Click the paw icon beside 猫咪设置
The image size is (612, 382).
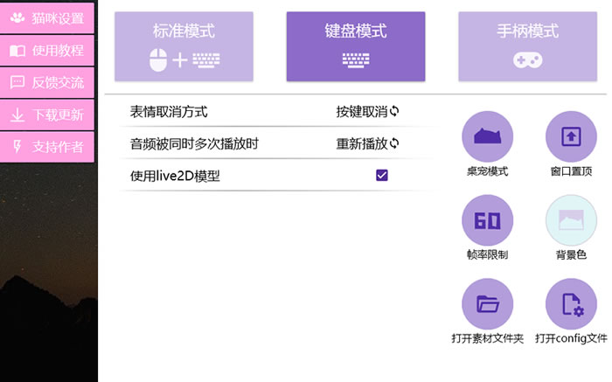click(17, 17)
